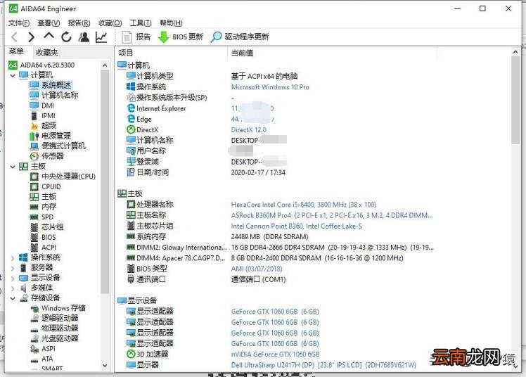526x377 pixels.
Task: Select 内存 memory tree item
Action: coord(44,207)
